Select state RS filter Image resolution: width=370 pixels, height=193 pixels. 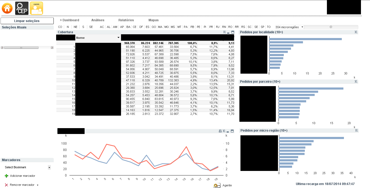243,27
